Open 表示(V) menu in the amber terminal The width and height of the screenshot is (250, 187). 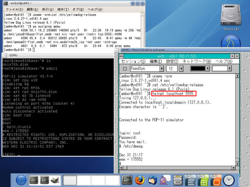tap(48, 9)
